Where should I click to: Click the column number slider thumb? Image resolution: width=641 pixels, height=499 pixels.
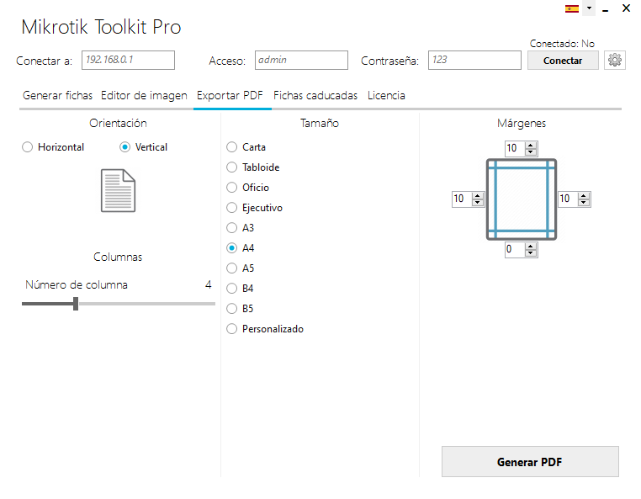[x=76, y=304]
